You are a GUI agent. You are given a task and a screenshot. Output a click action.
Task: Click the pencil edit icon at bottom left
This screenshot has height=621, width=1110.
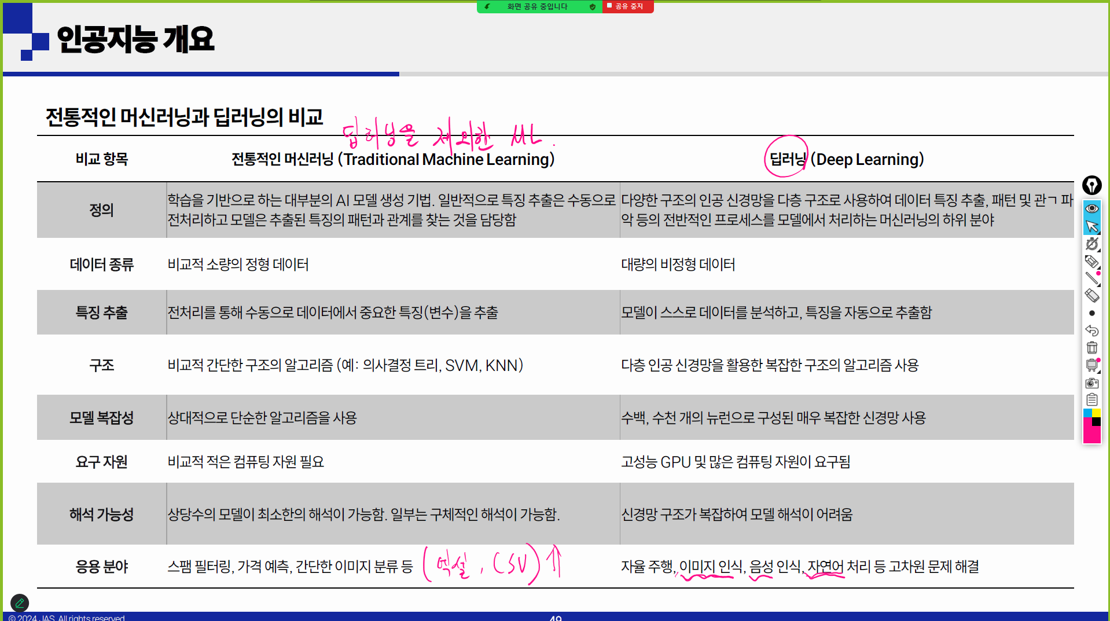20,603
